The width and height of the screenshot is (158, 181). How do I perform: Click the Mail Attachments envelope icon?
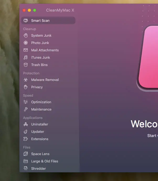[x=26, y=50]
